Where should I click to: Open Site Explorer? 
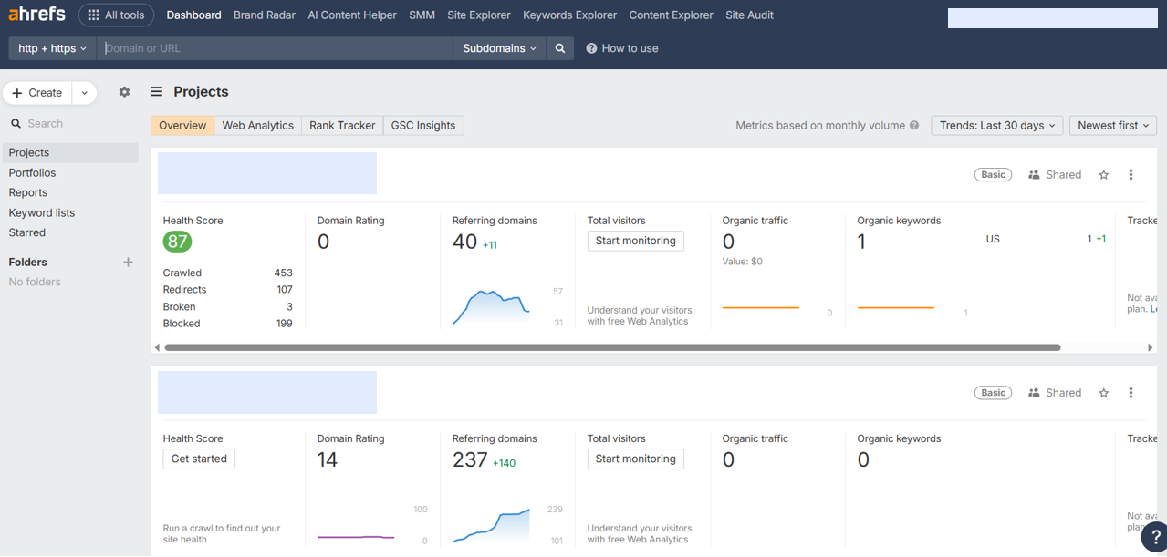(x=479, y=15)
